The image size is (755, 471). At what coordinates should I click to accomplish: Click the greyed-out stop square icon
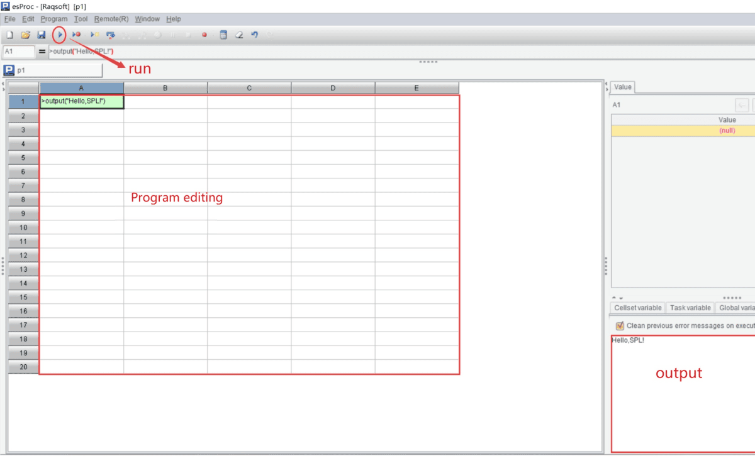(x=189, y=35)
